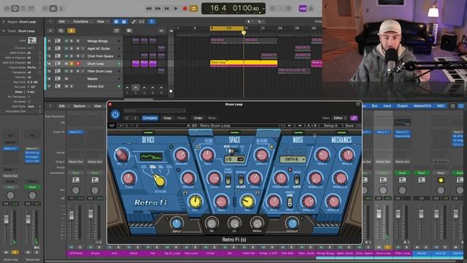Open the Waves preset name dropdown
Viewport: 467px width, 263px height.
tap(209, 126)
